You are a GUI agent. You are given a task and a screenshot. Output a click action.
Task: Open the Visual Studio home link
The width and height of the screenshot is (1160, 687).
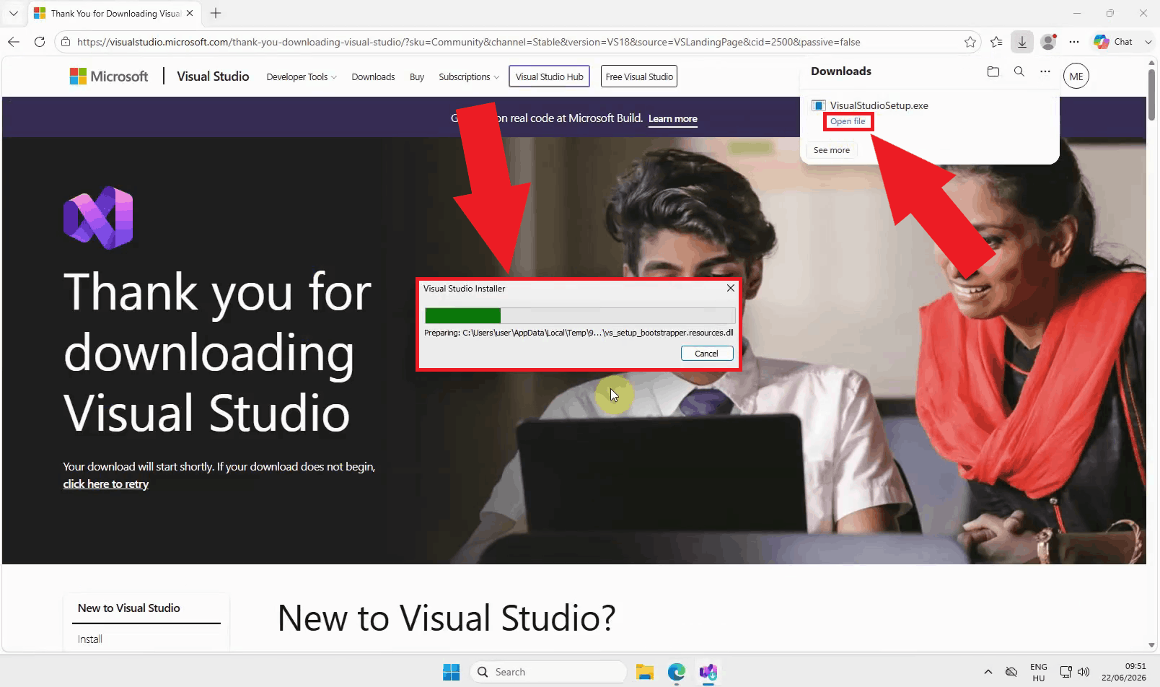point(213,76)
